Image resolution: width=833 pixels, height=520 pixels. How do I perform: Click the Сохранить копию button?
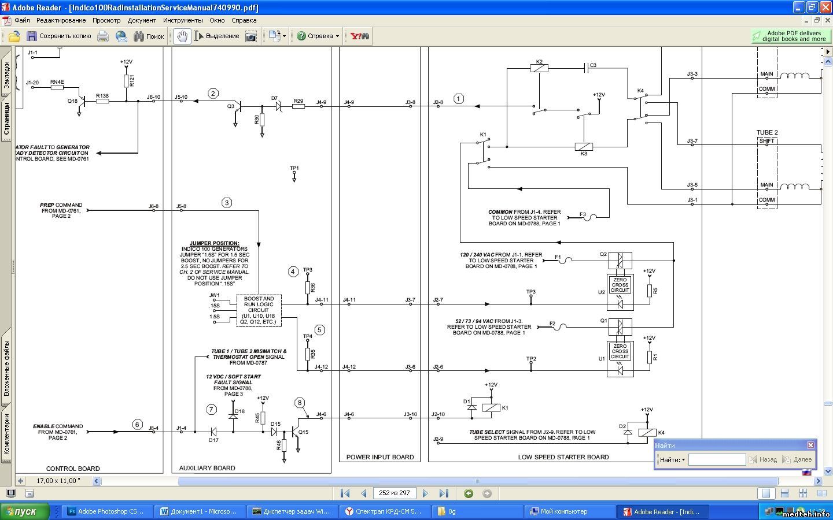59,36
